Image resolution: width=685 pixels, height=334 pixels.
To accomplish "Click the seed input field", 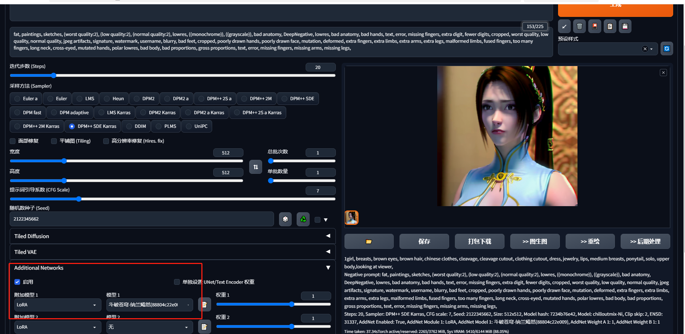I will point(142,219).
